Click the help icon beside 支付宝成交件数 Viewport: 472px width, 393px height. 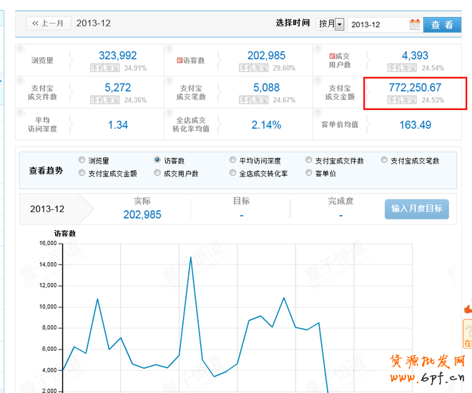19,80
